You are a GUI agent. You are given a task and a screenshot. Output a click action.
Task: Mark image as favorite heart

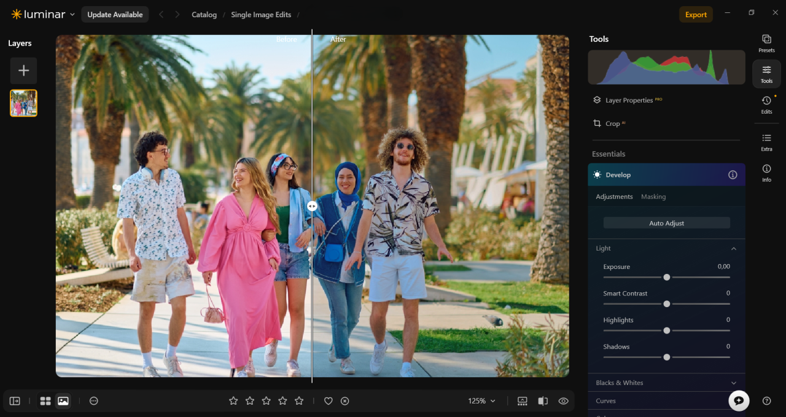tap(329, 401)
